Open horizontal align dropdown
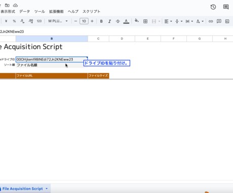Viewport: 233px width, 193px height. [x=168, y=21]
